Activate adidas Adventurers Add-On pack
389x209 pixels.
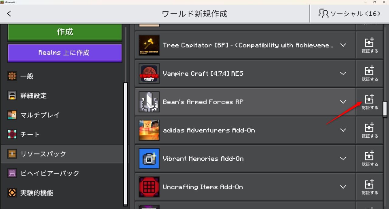(370, 130)
